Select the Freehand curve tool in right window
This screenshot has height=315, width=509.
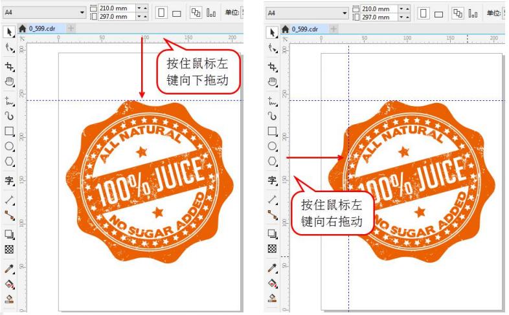273,102
